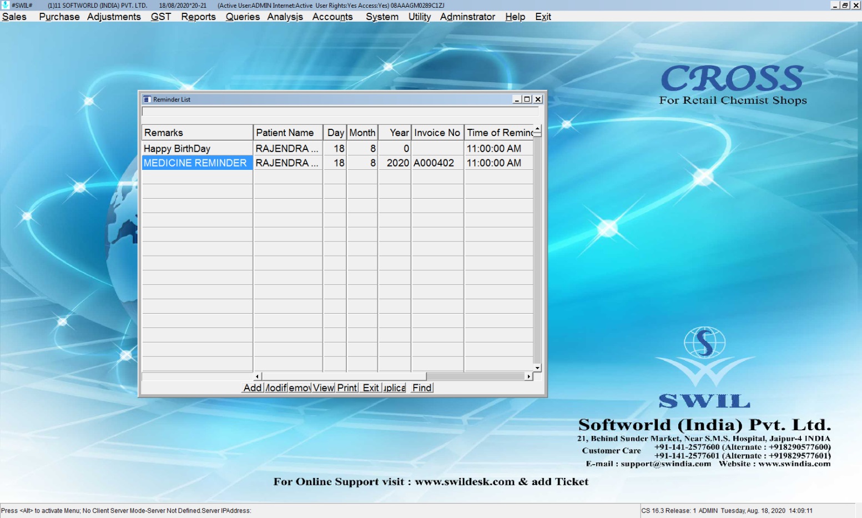The height and width of the screenshot is (518, 862).
Task: Click the SWIL application icon in title bar
Action: tap(6, 5)
